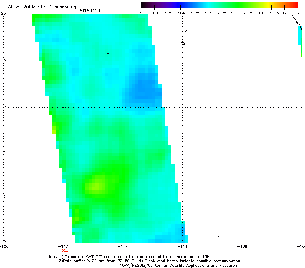305x268 pixels.
Task: Click the -0.2 colorbar tick label
Action: point(232,13)
